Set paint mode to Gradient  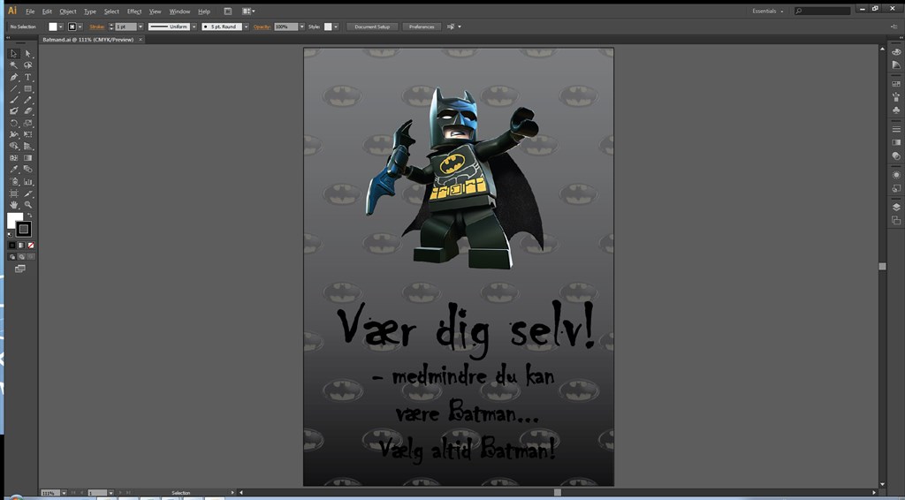(21, 245)
